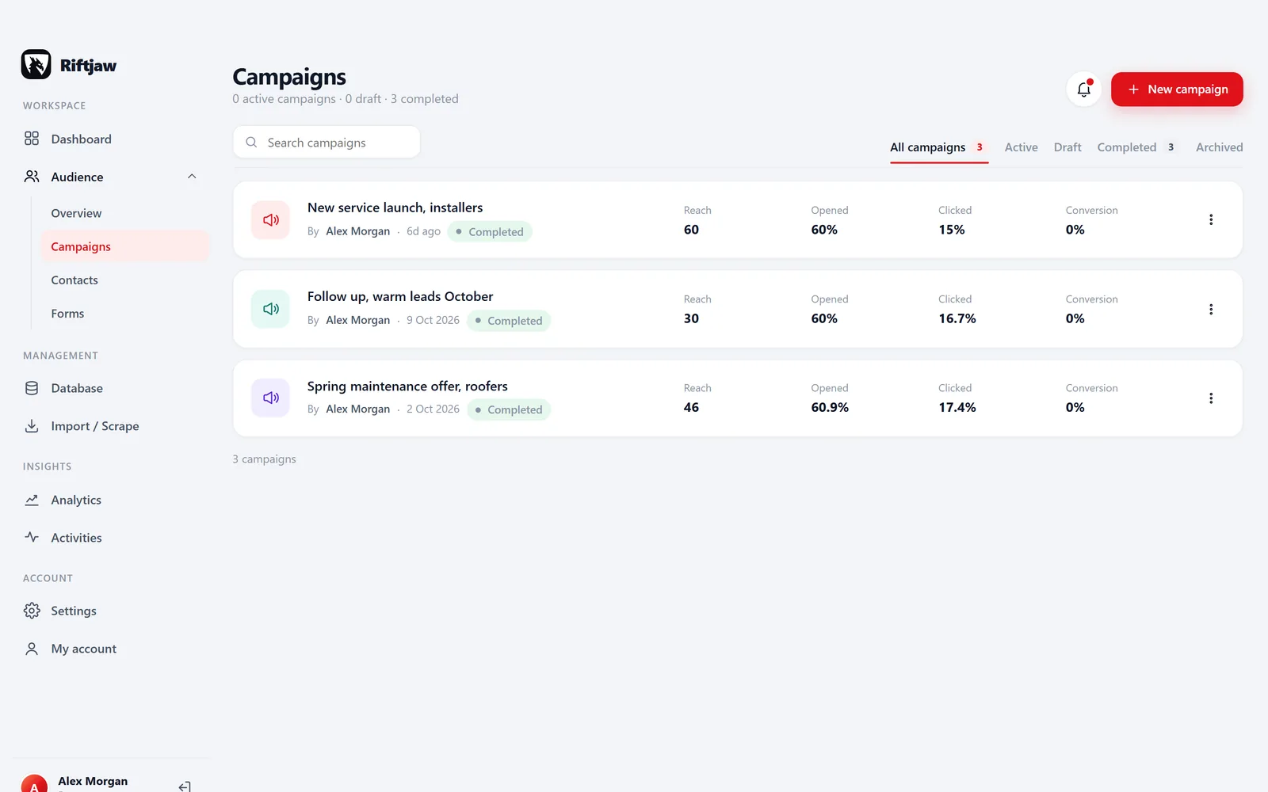The width and height of the screenshot is (1268, 792).
Task: Go to Audience Overview
Action: 76,213
